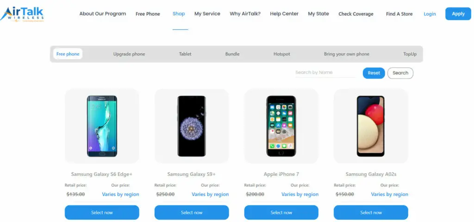Open the Help Center menu
Image resolution: width=474 pixels, height=222 pixels.
coord(284,13)
